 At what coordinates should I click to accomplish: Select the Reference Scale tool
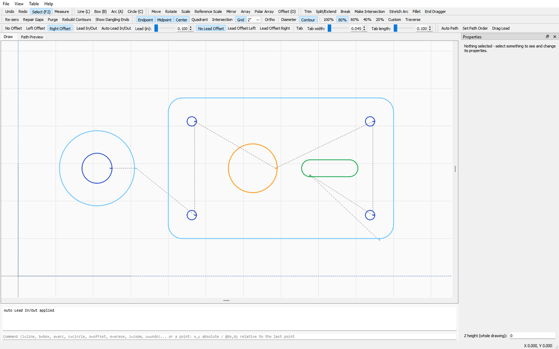point(208,11)
